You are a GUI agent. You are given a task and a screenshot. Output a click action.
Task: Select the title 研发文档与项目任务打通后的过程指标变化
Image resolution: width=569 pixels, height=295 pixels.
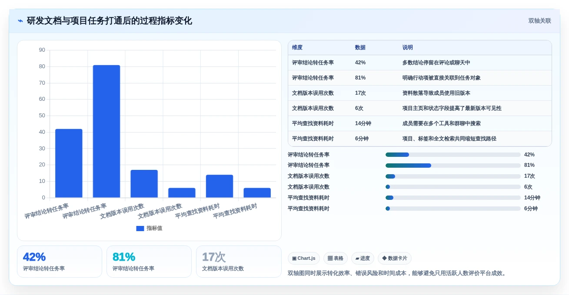point(110,21)
